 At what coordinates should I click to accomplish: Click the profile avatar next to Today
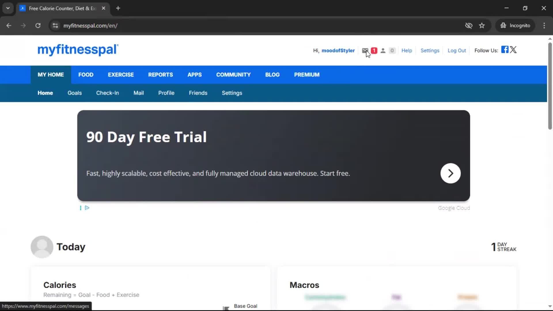tap(42, 247)
